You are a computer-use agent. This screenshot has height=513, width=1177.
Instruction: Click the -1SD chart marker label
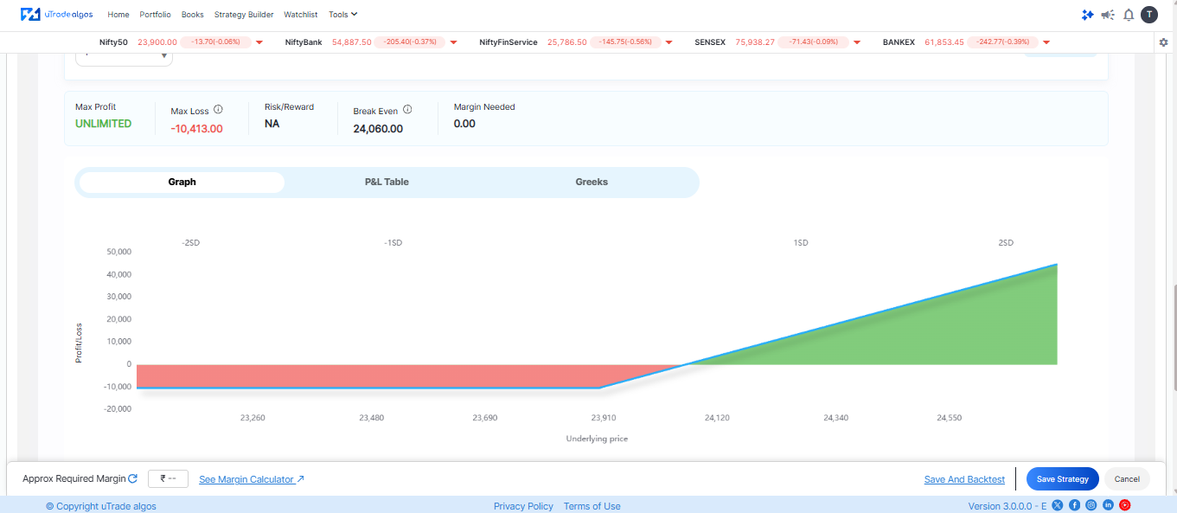point(393,243)
